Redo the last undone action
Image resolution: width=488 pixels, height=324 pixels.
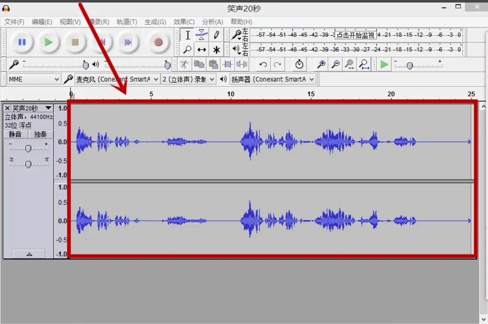tap(277, 64)
